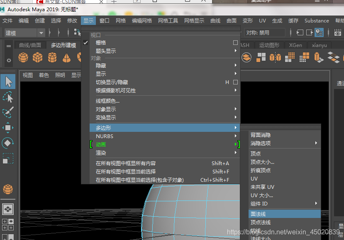The image size is (344, 240).
Task: Click the shelf tab menu icon
Action: (x=9, y=46)
